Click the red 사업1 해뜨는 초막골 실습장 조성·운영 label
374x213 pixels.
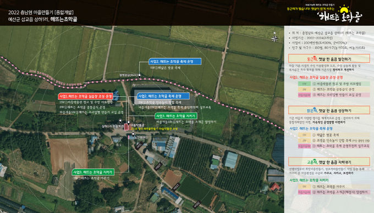point(85,97)
